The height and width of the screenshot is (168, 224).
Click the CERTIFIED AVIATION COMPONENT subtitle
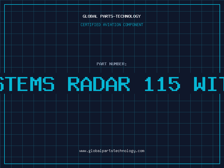112,25
